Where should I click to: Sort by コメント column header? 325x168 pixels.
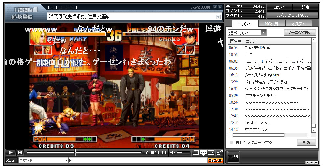tap(278, 41)
